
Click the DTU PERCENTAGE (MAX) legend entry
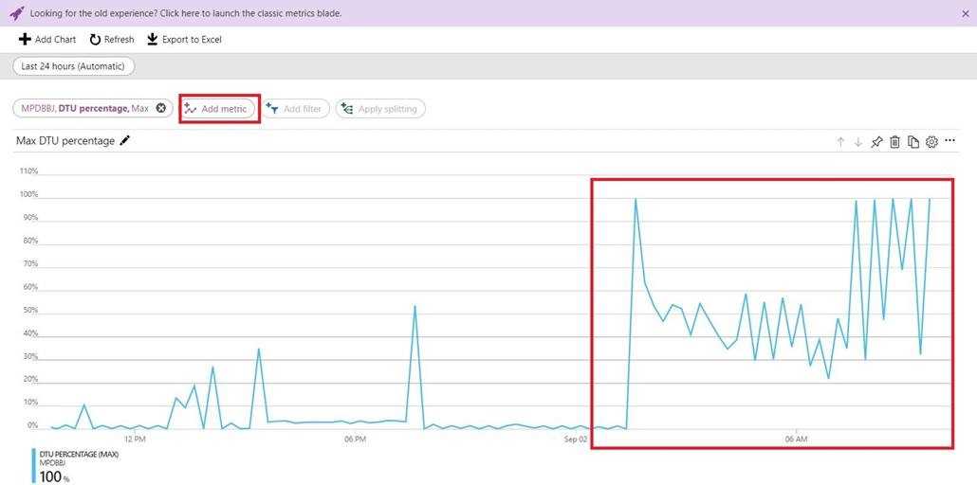pos(79,455)
